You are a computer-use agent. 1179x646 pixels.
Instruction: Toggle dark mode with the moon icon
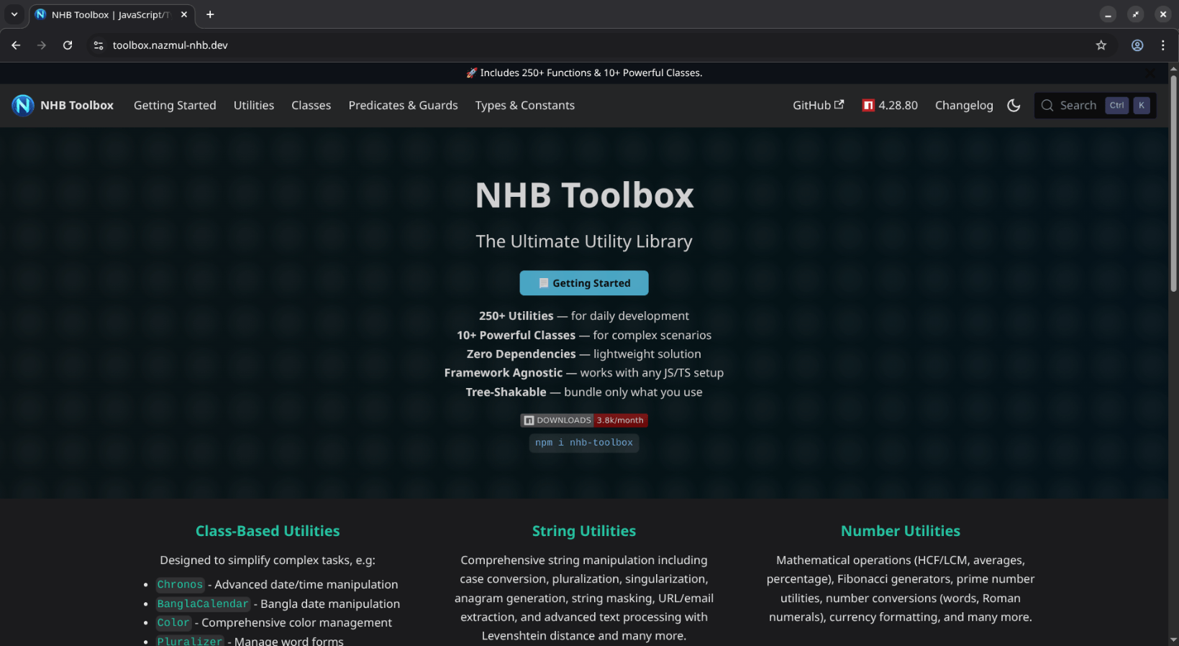point(1014,106)
